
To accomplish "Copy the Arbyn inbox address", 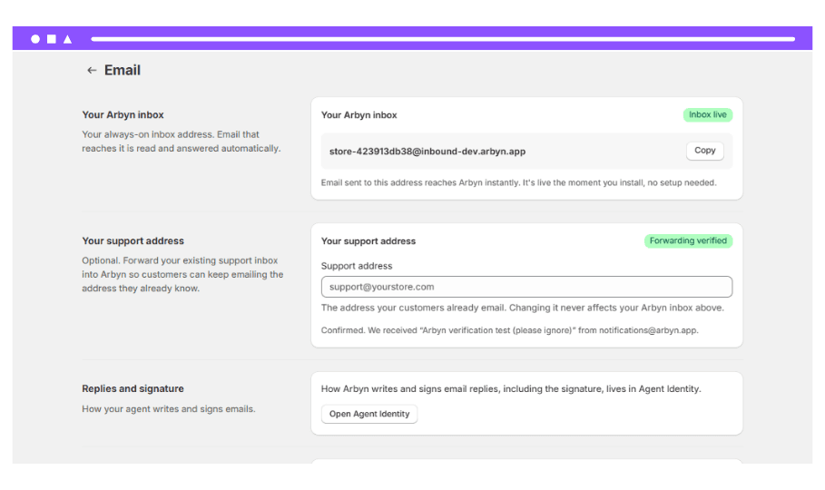I will tap(704, 151).
